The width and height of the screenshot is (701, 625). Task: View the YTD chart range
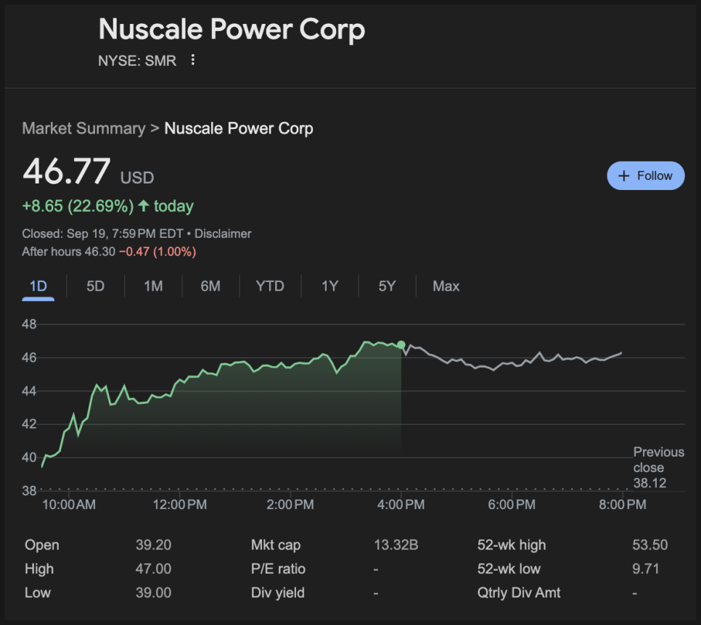270,286
